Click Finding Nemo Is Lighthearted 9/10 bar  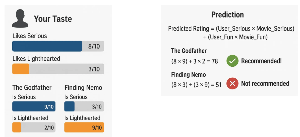click(x=84, y=127)
